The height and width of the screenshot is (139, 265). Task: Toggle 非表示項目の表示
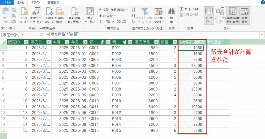click(x=233, y=16)
